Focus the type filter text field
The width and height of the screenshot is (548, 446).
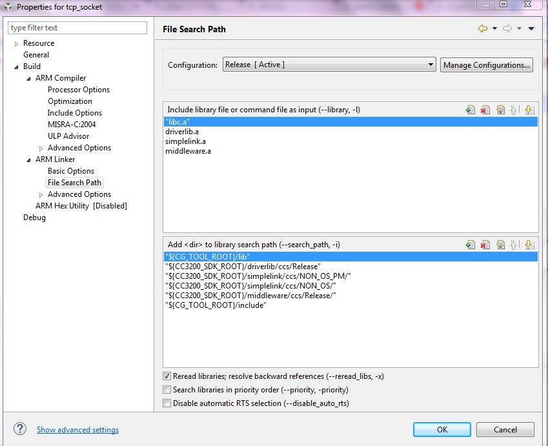77,28
